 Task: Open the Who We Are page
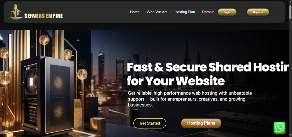pyautogui.click(x=157, y=12)
